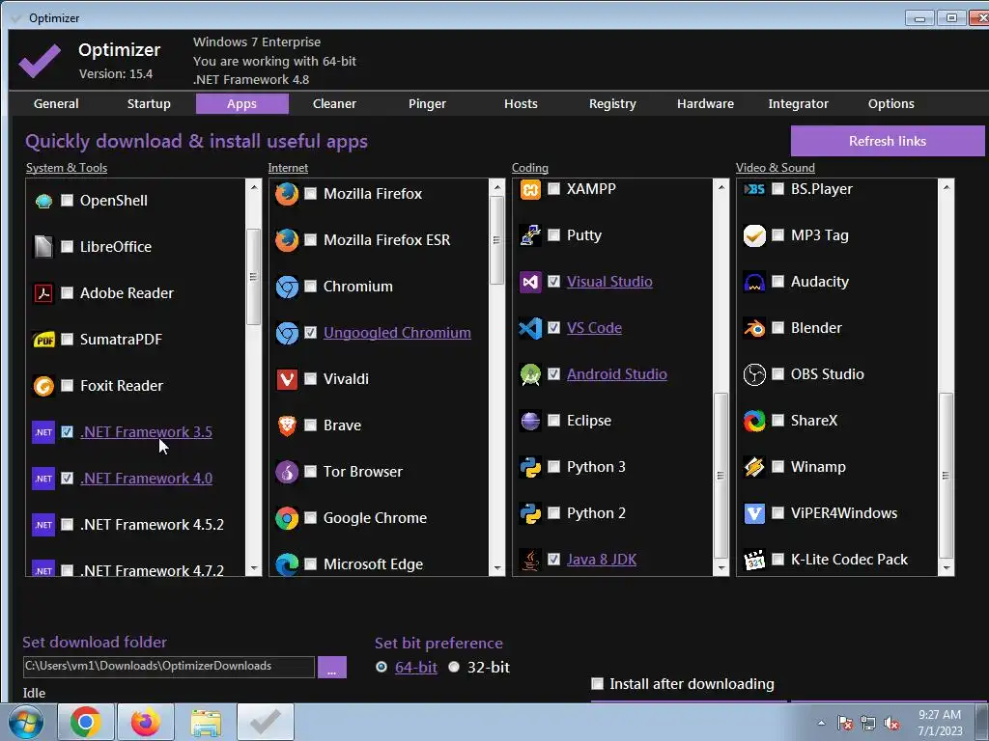Screen dimensions: 989x741
Task: Click the LibreOffice document icon
Action: point(43,247)
